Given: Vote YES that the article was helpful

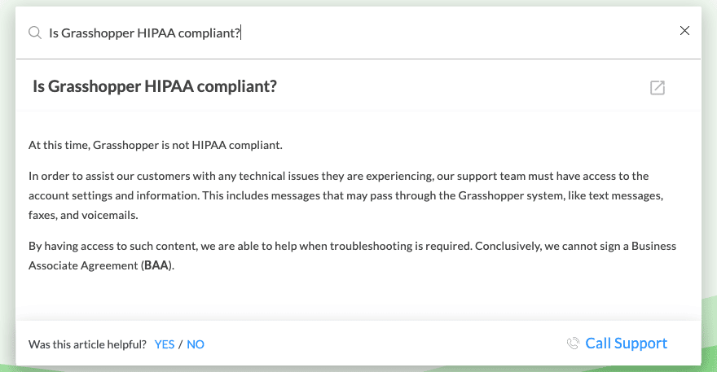Looking at the screenshot, I should [165, 344].
